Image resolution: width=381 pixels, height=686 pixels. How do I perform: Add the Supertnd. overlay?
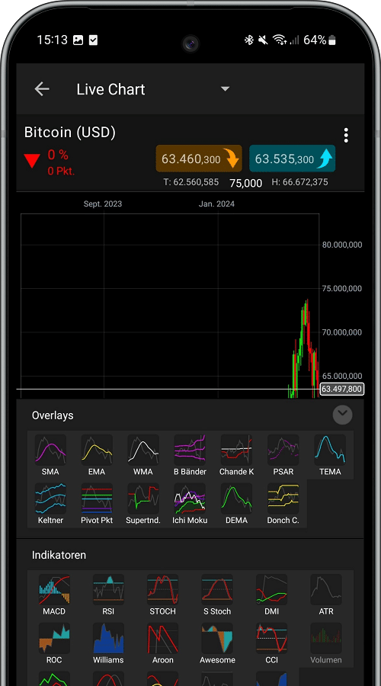click(143, 504)
